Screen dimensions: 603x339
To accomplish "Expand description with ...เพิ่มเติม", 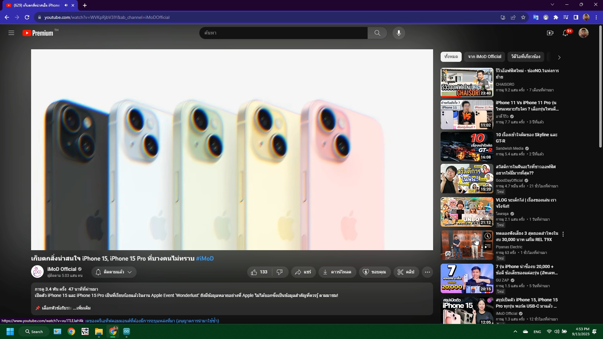I will click(x=82, y=308).
